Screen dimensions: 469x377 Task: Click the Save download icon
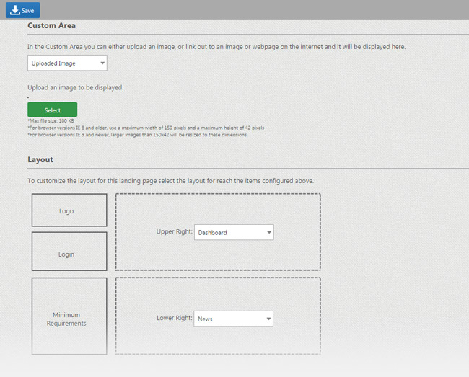pos(14,10)
